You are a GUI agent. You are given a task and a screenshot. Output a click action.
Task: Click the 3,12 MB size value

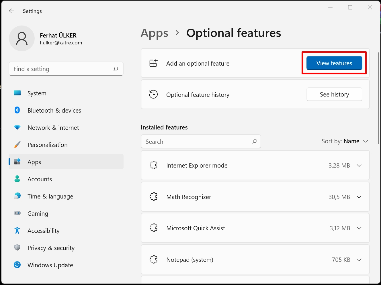click(340, 228)
